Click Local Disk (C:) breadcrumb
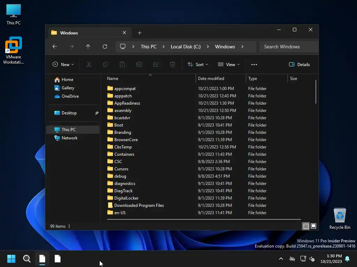This screenshot has height=267, width=357. pyautogui.click(x=186, y=47)
